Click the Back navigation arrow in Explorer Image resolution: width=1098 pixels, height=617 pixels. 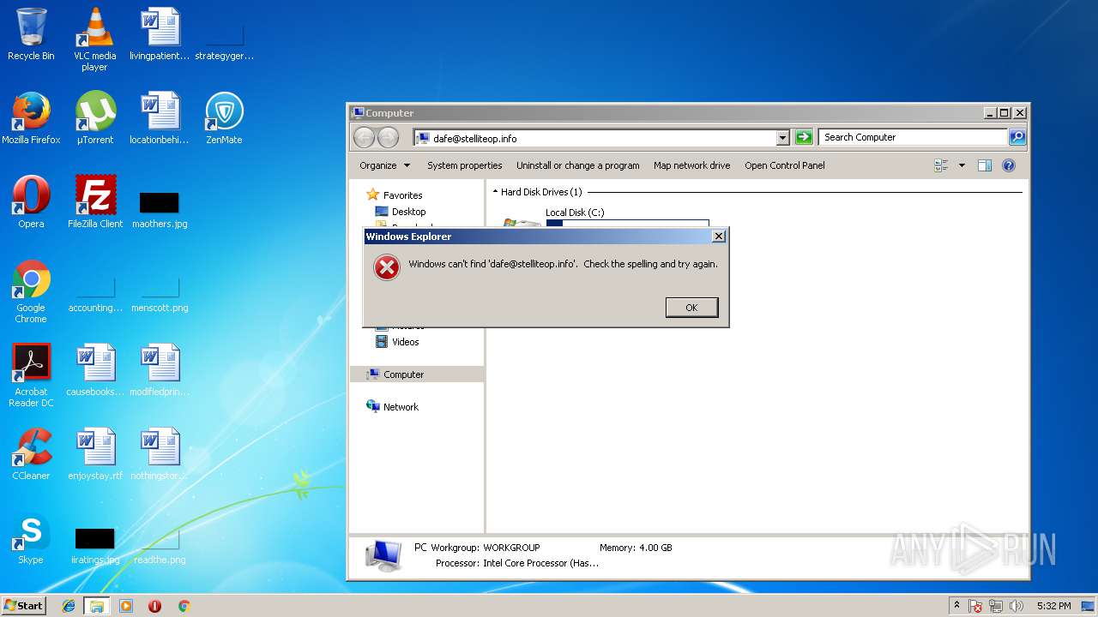pos(364,137)
